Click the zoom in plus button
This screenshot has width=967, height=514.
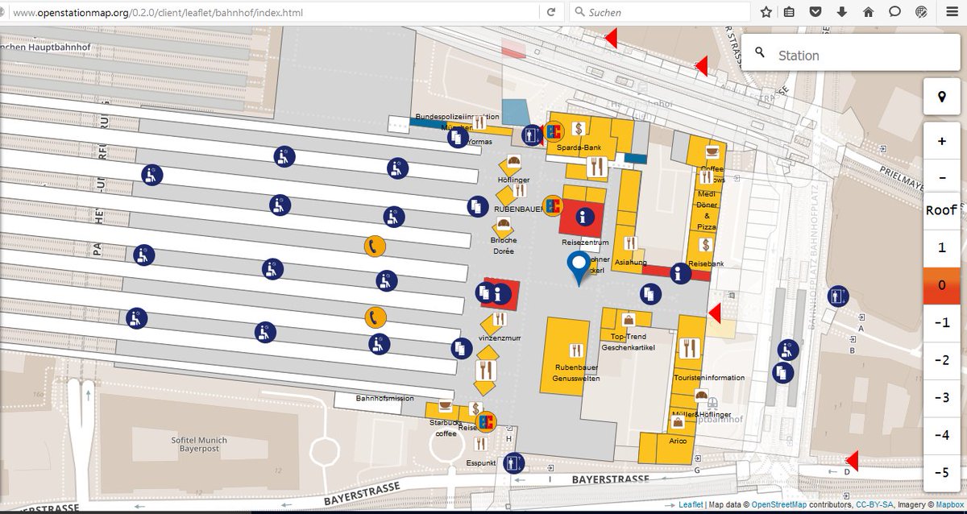[x=941, y=139]
